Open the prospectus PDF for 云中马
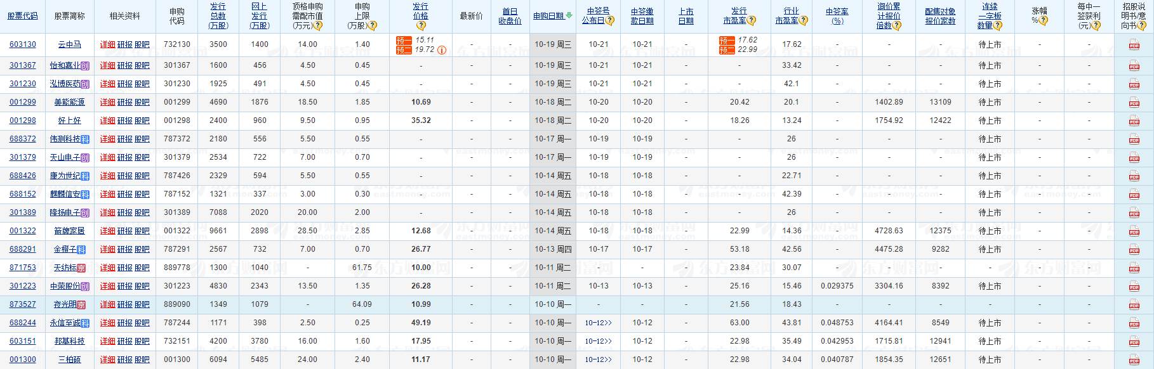This screenshot has width=1154, height=369. (1134, 45)
